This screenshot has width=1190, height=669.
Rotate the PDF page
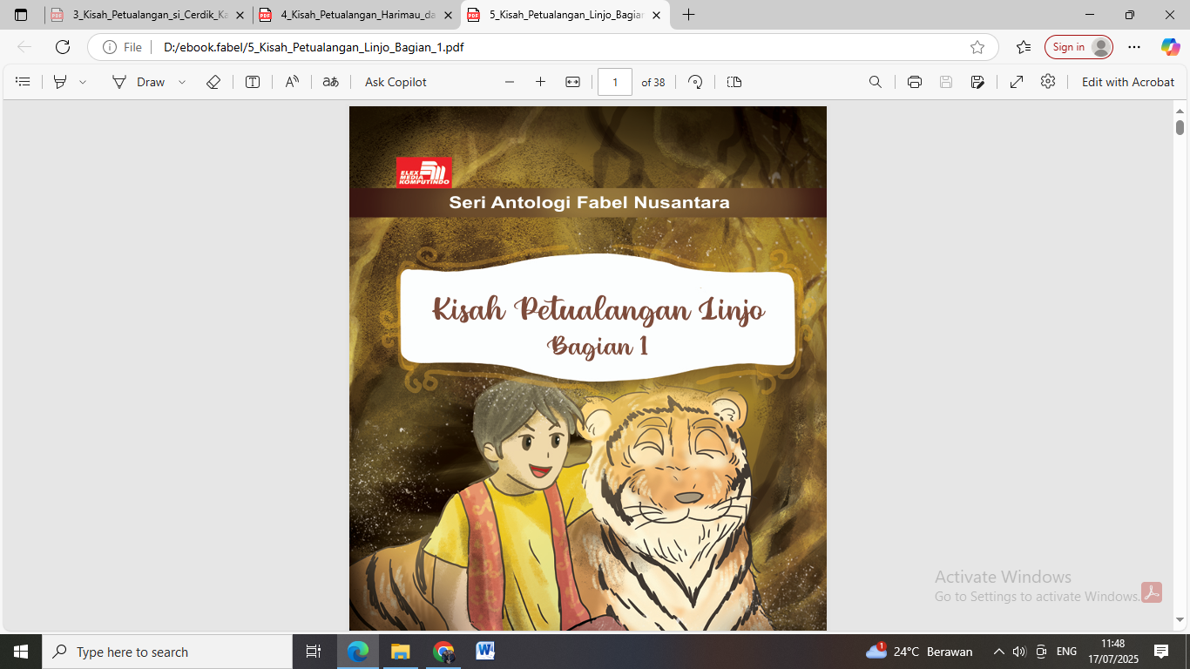point(694,81)
